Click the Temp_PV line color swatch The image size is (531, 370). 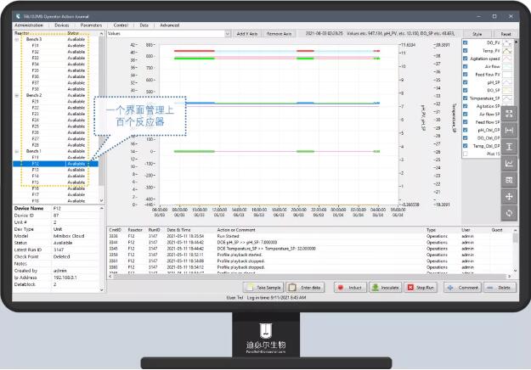click(x=507, y=51)
